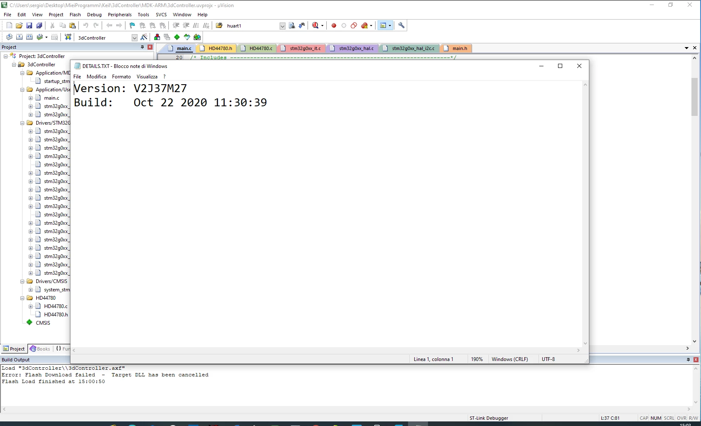Insert or remove a bookmark (flag icon)

tap(133, 25)
